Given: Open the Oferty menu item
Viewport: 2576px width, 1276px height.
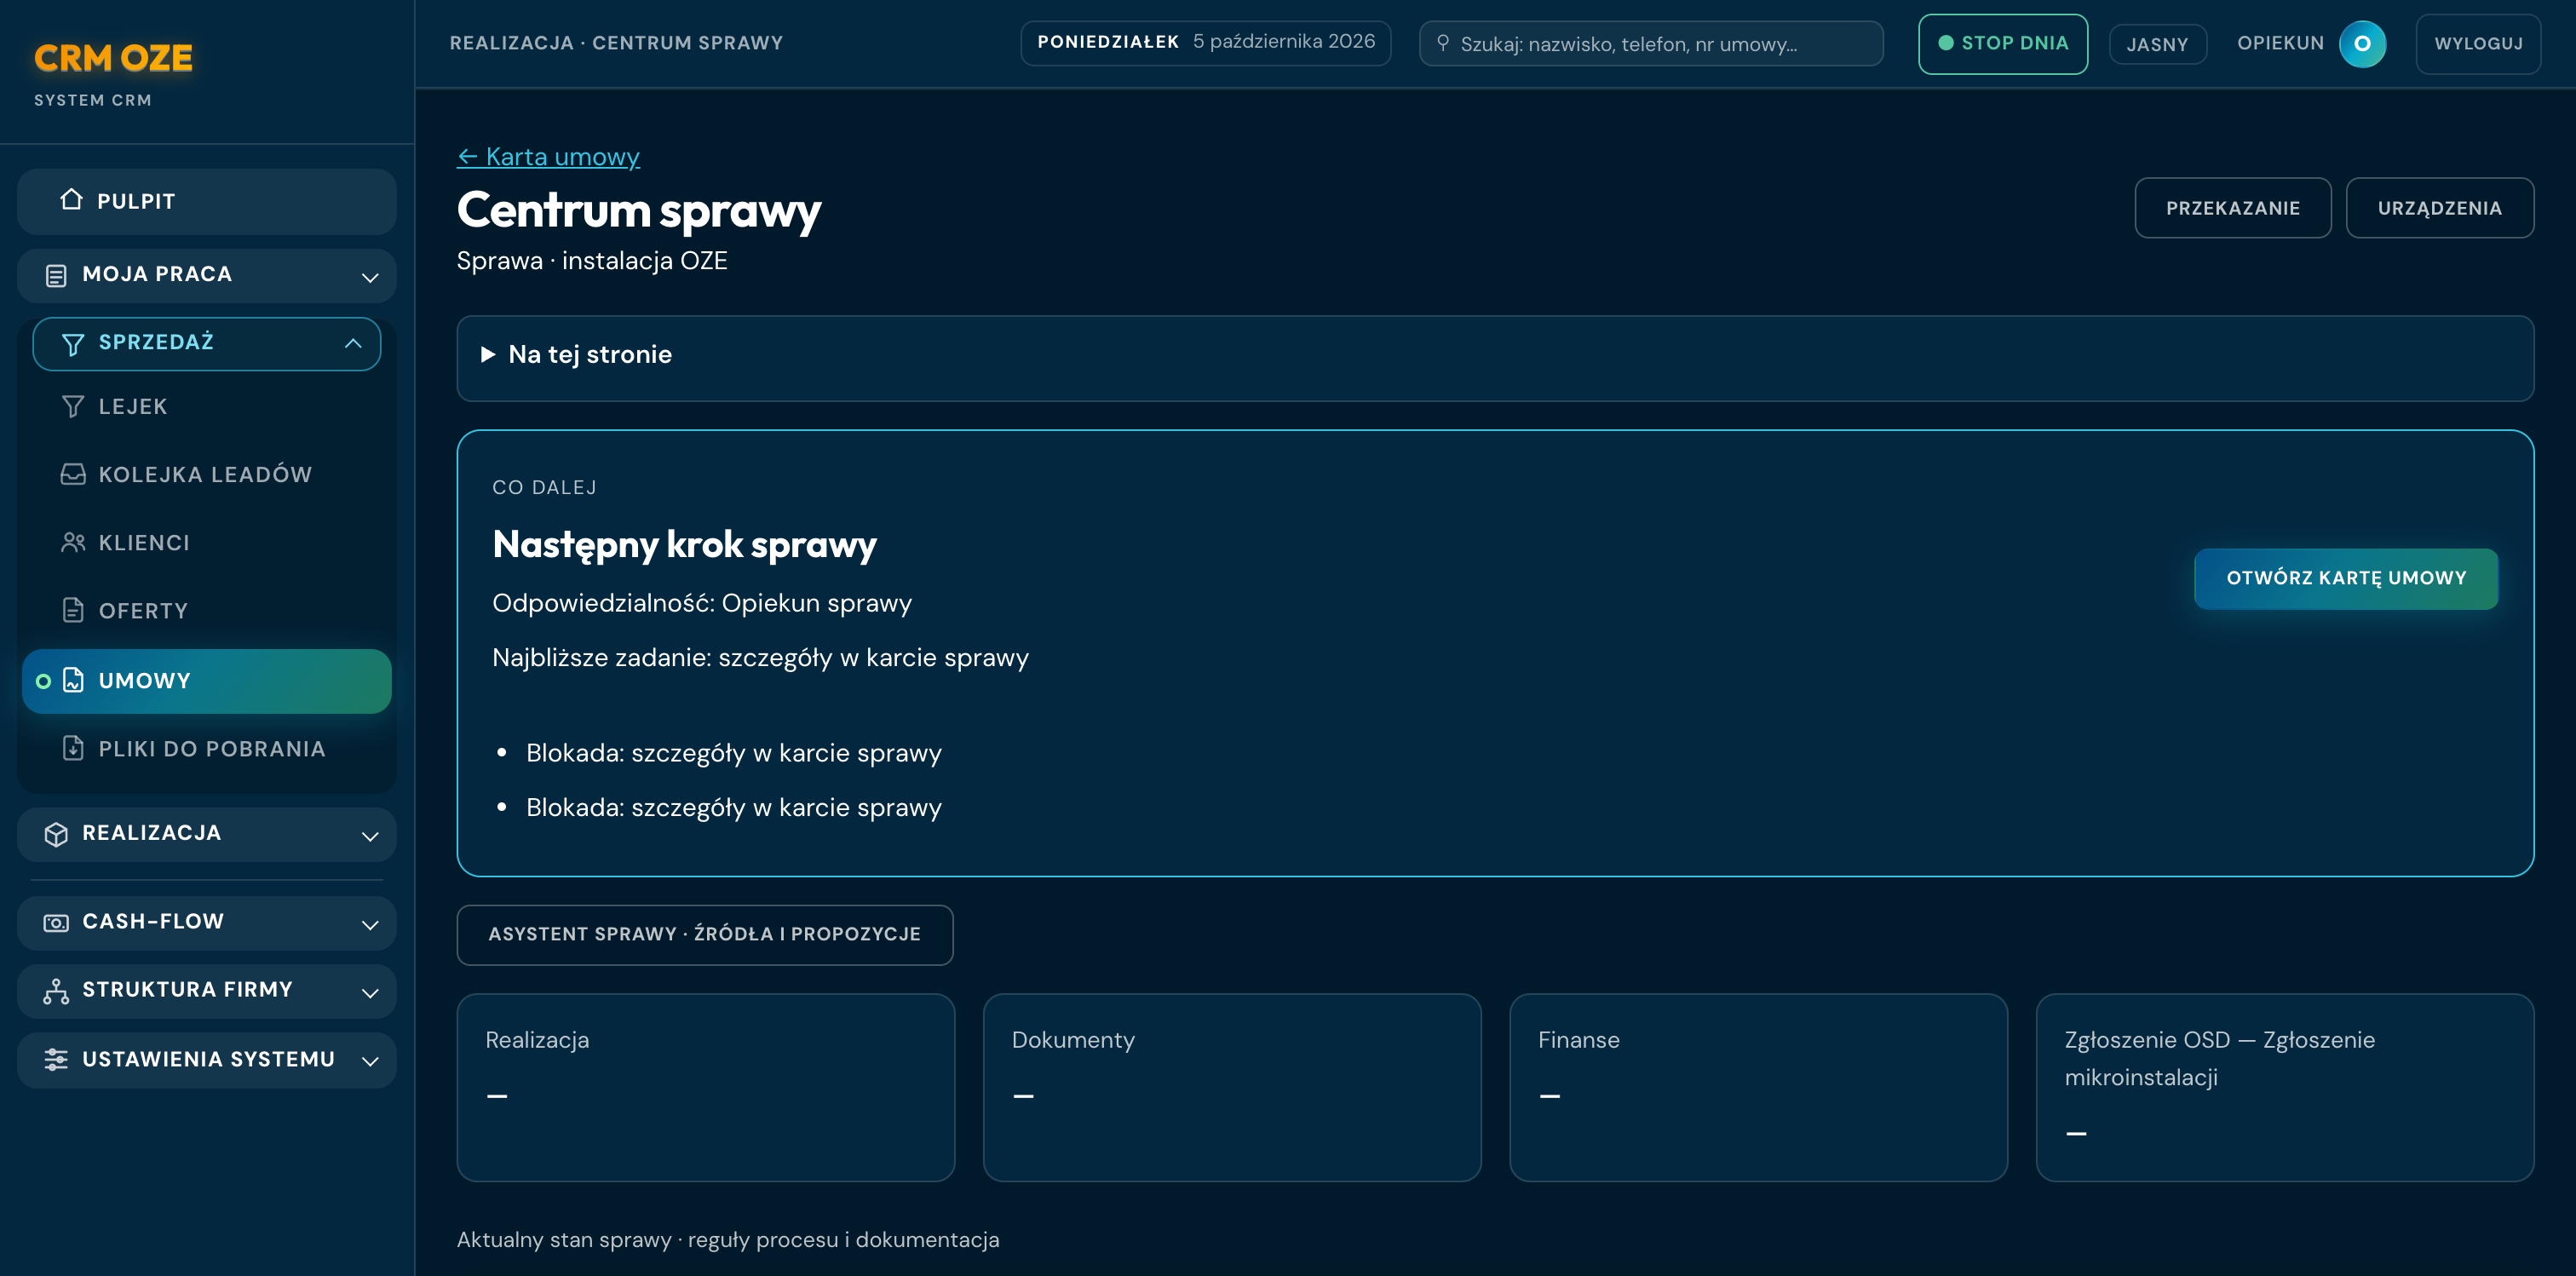Looking at the screenshot, I should point(207,610).
